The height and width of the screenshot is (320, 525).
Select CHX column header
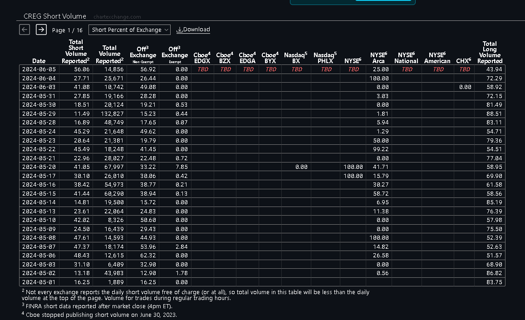[x=464, y=61]
